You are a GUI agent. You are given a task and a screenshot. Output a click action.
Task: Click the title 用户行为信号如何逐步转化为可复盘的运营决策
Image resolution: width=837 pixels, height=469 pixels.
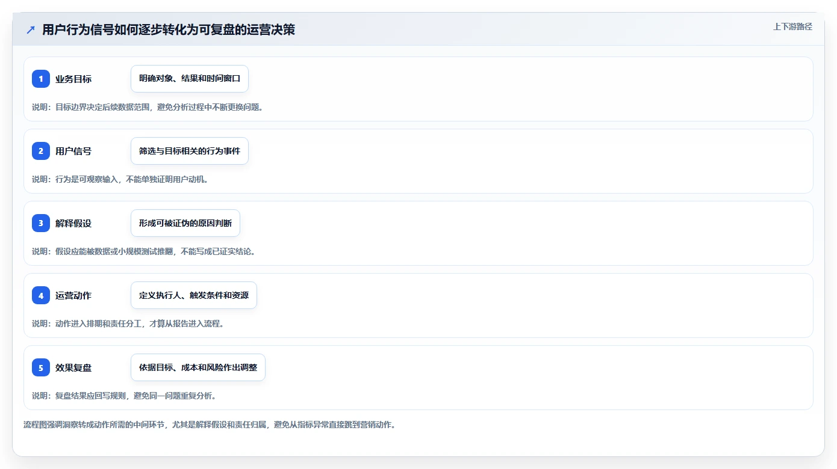tap(169, 30)
